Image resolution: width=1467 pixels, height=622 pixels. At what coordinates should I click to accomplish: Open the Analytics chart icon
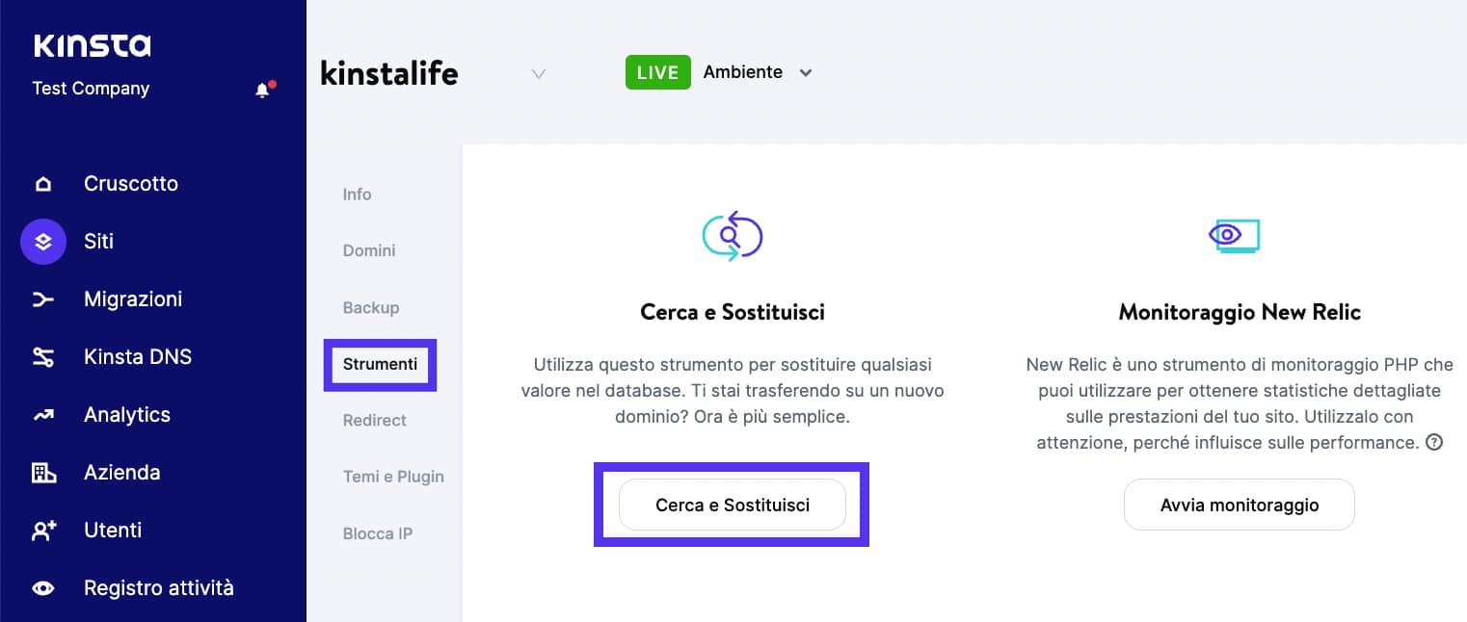(x=42, y=414)
